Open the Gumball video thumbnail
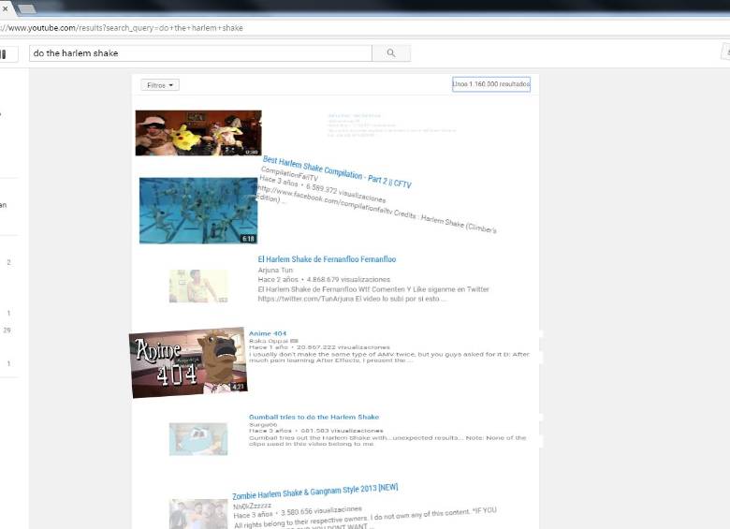730x529 pixels. click(x=198, y=439)
